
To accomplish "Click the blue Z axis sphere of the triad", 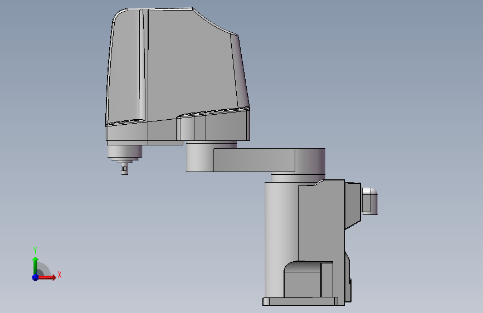I will pyautogui.click(x=35, y=277).
